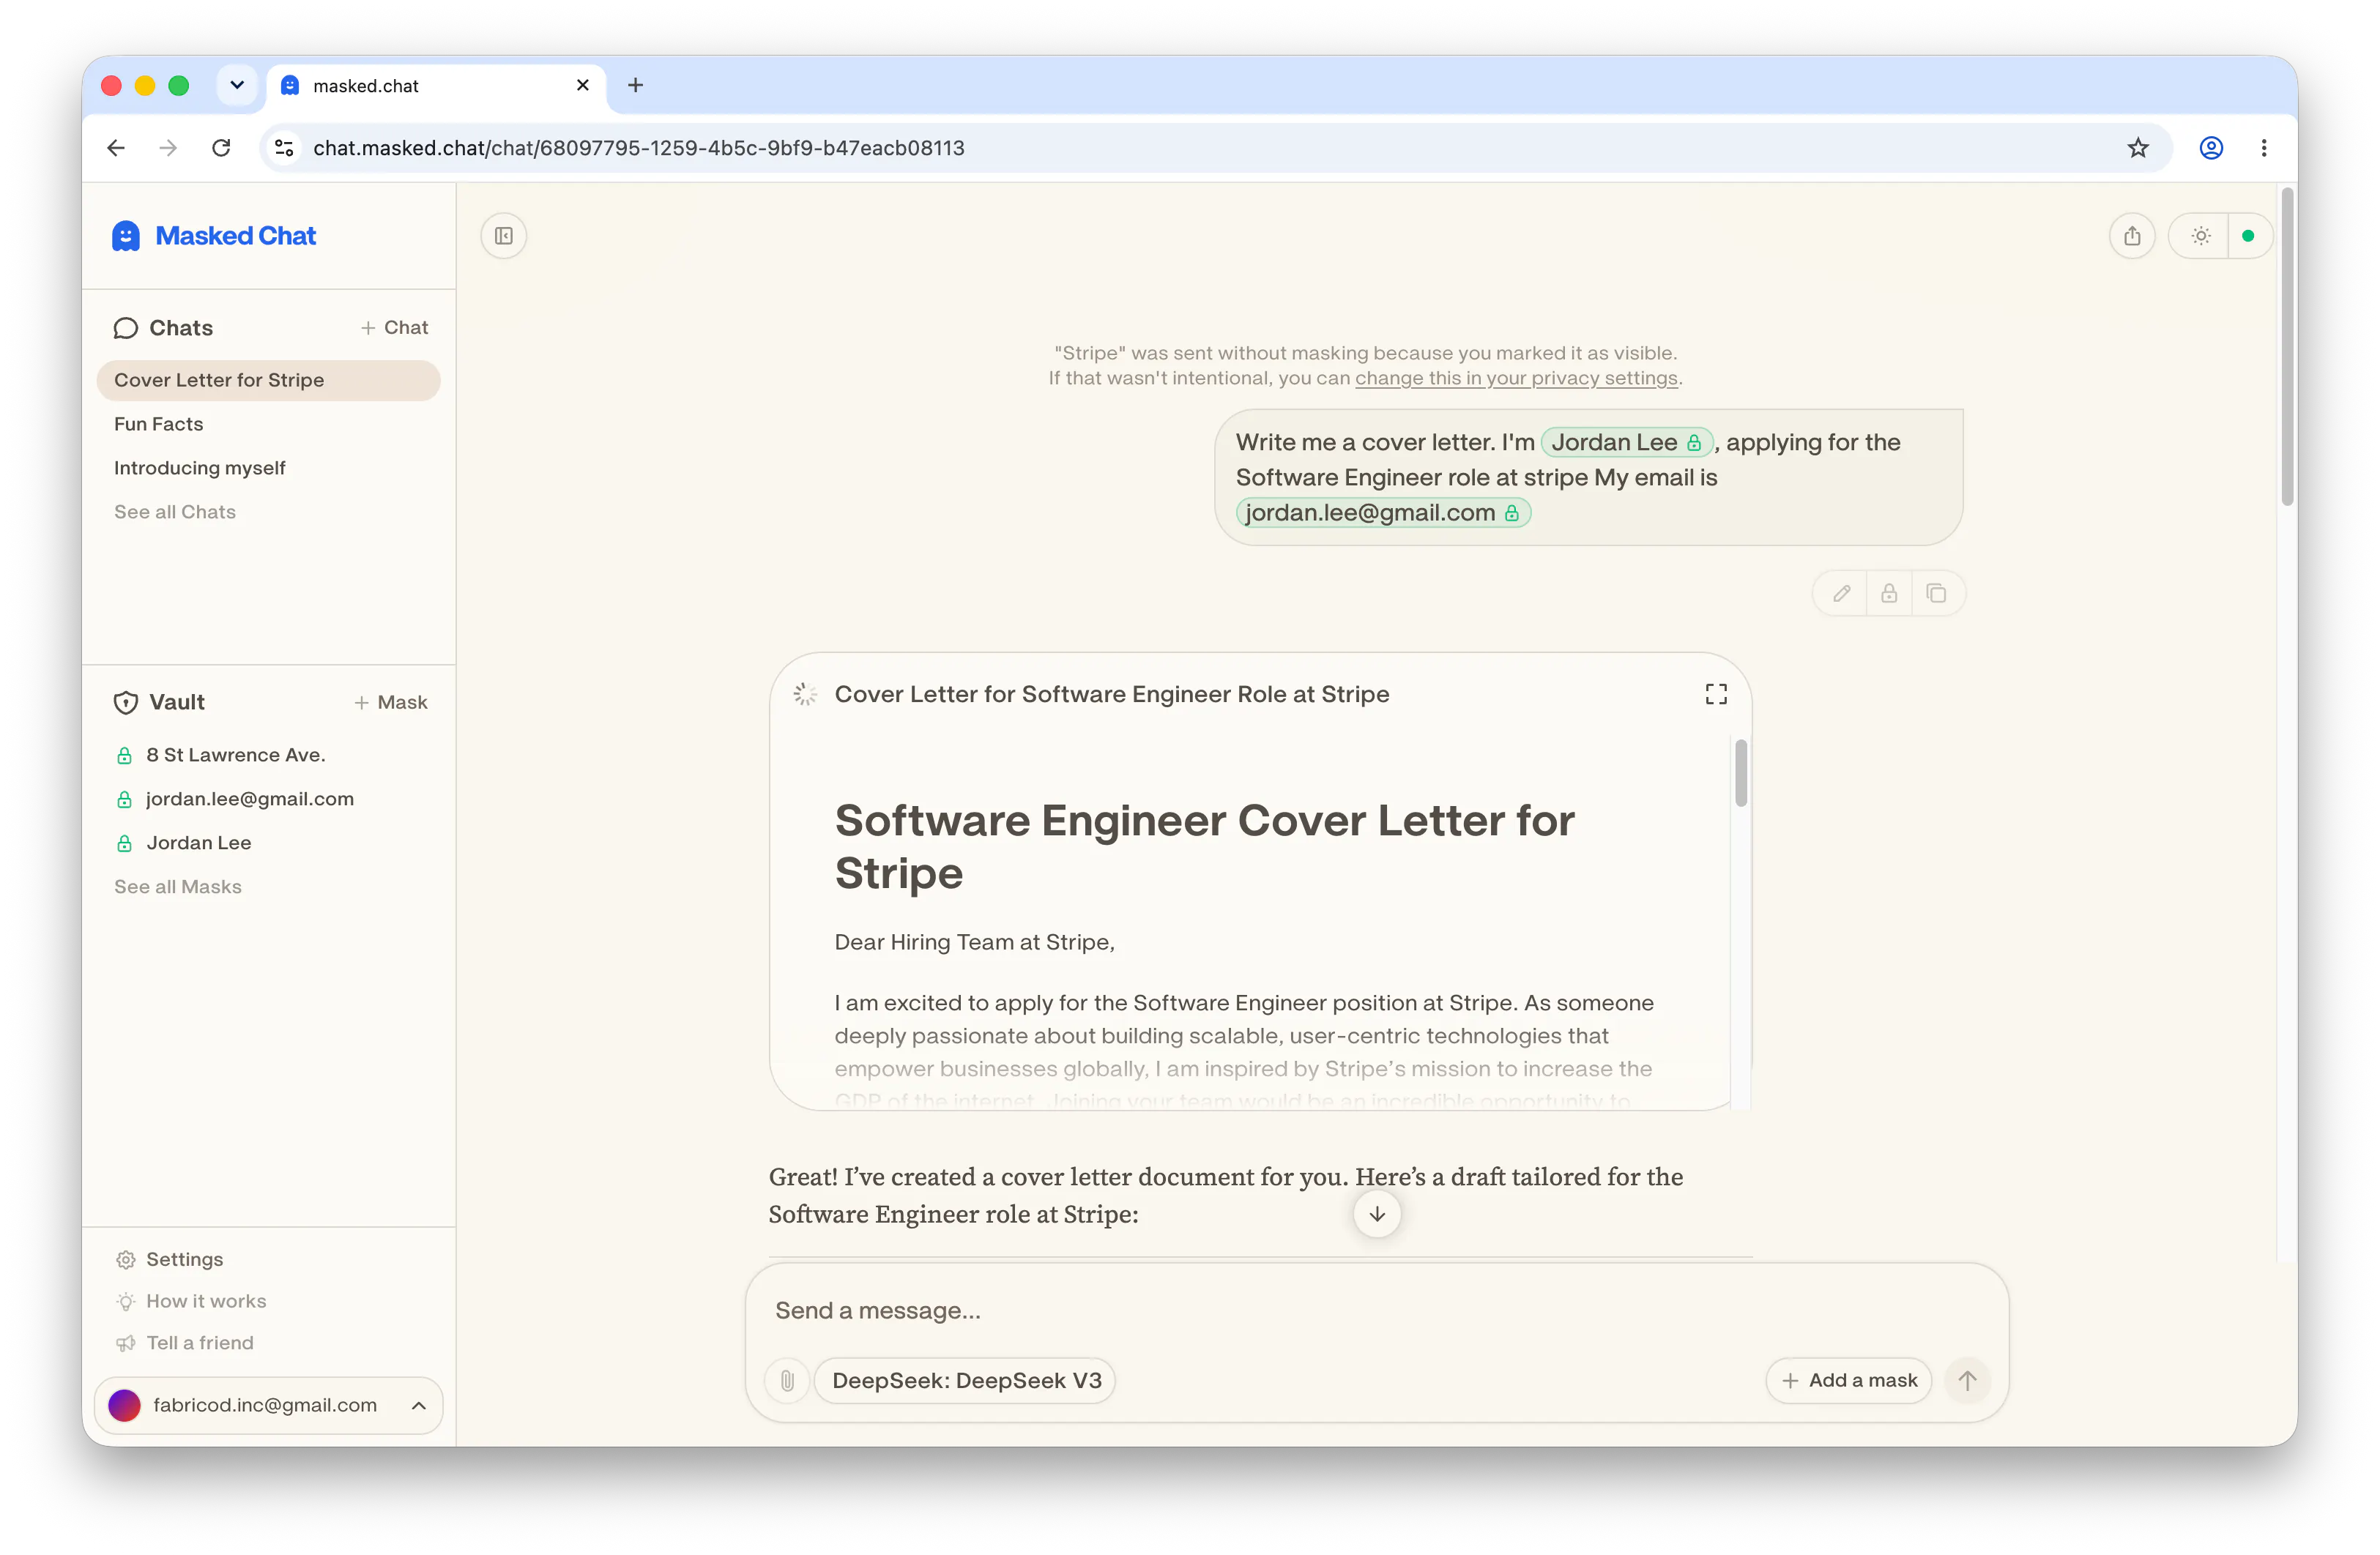Click the attachment paperclip icon

pos(787,1380)
